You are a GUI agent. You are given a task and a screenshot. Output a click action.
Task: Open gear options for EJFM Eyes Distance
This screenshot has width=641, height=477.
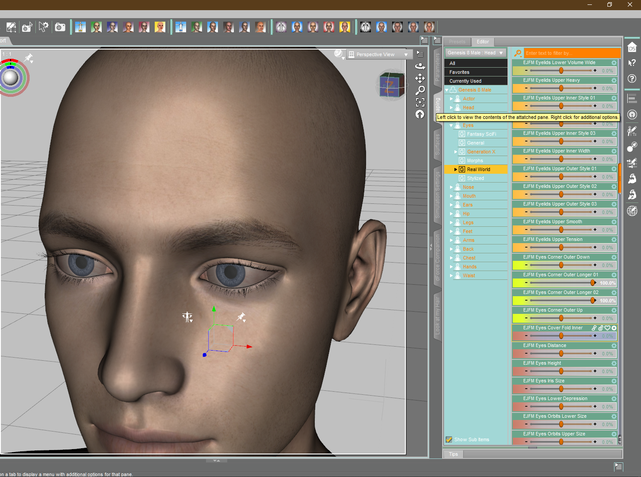pyautogui.click(x=614, y=346)
